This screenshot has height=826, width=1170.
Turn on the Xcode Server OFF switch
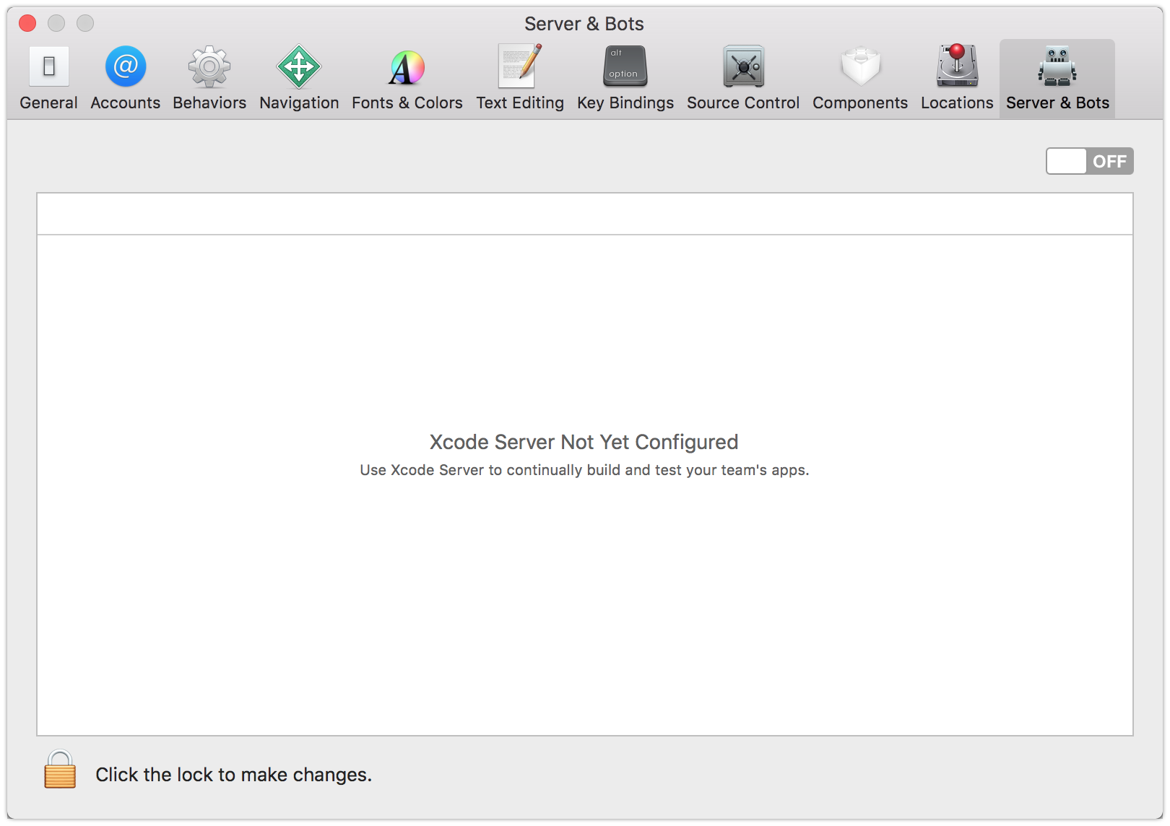[1090, 161]
